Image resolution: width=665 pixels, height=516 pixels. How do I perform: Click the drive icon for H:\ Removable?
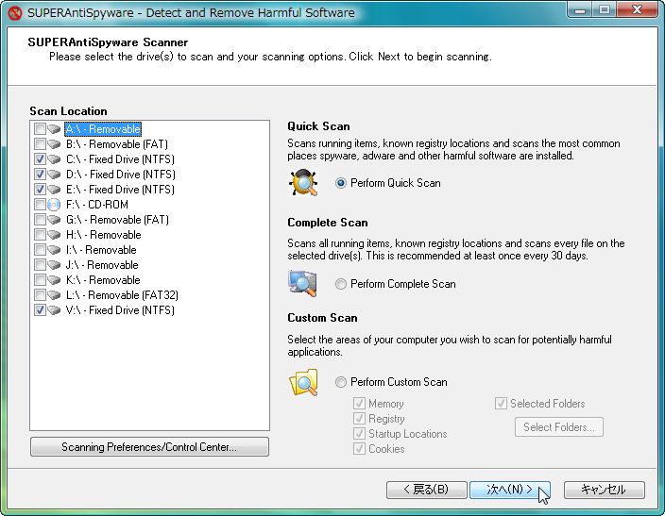tap(54, 235)
